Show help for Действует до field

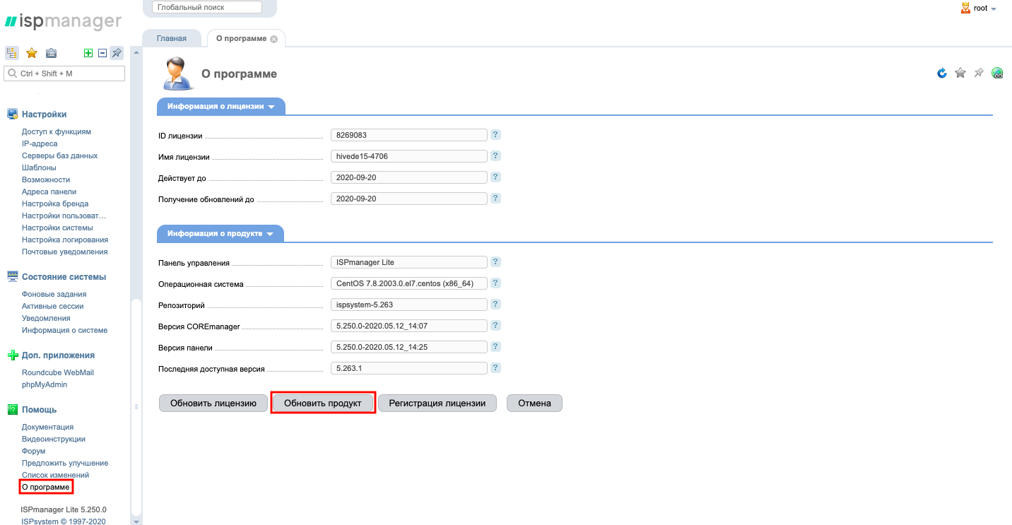495,177
